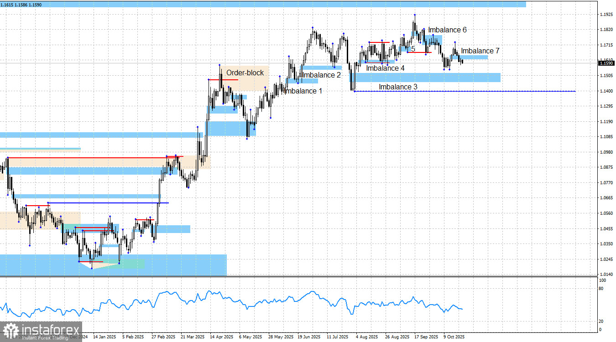This screenshot has width=616, height=342.
Task: Click the 1.0980 price axis label
Action: pos(605,152)
